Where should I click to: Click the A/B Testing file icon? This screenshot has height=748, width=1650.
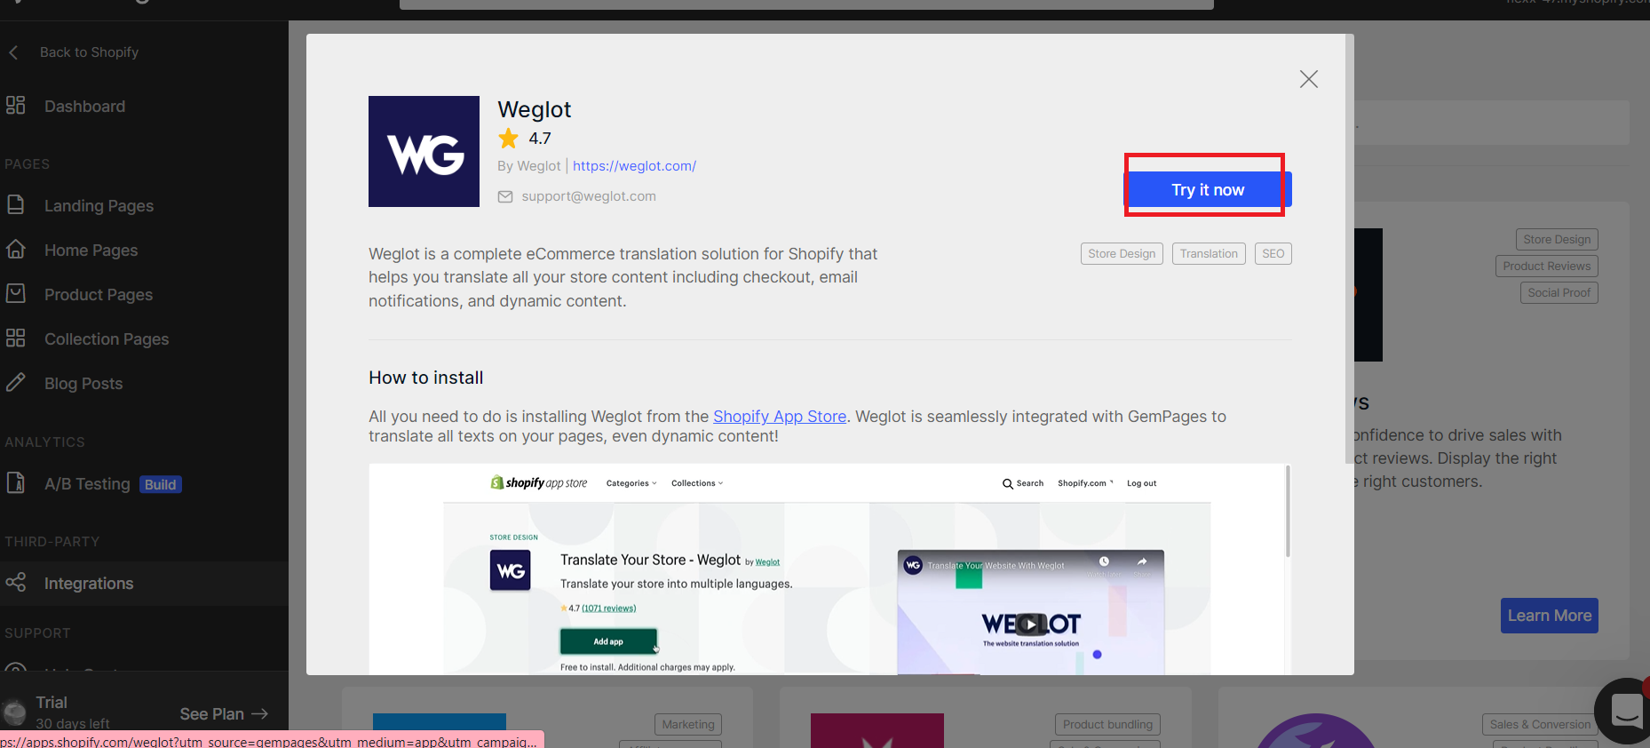[15, 483]
